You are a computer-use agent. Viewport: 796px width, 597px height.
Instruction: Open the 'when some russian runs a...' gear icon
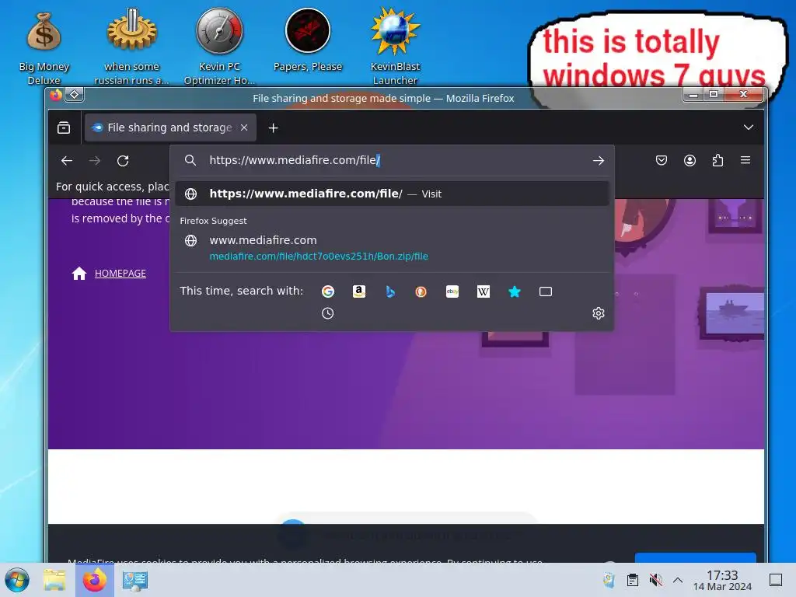131,47
